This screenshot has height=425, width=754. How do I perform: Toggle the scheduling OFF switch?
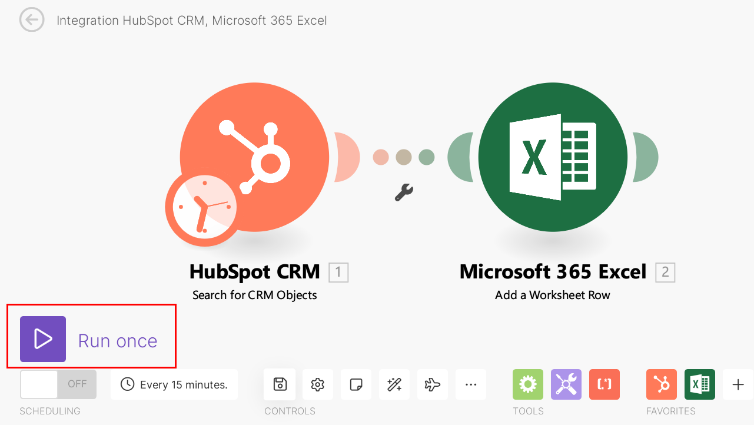[x=58, y=384]
